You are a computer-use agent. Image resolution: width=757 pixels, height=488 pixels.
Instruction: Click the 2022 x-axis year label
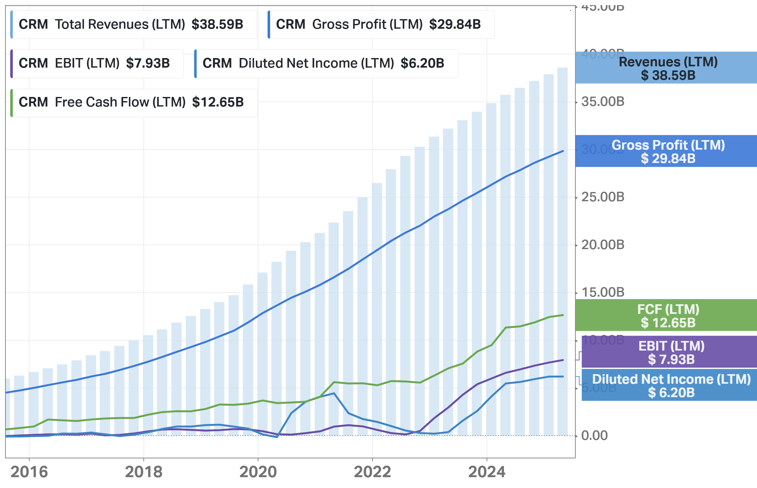click(372, 472)
